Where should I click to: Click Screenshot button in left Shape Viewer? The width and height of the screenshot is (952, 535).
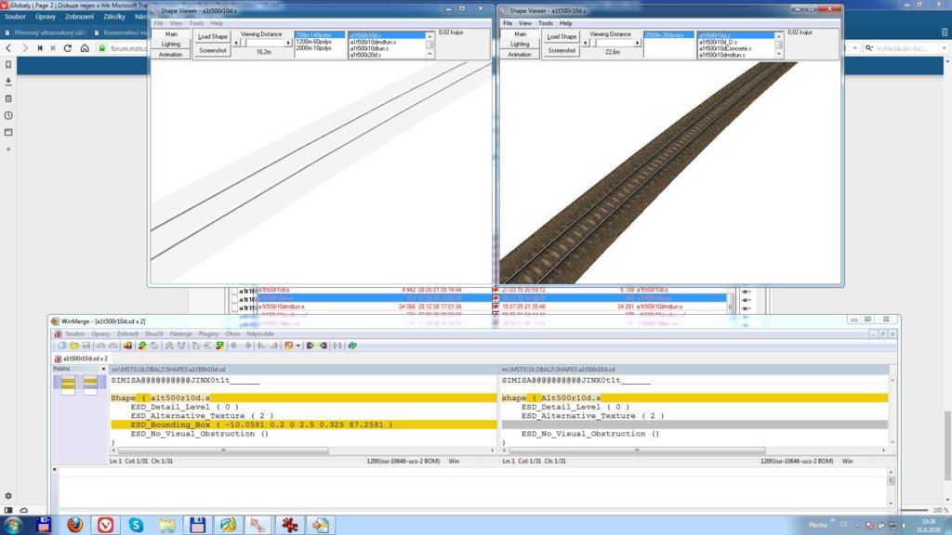(x=213, y=51)
